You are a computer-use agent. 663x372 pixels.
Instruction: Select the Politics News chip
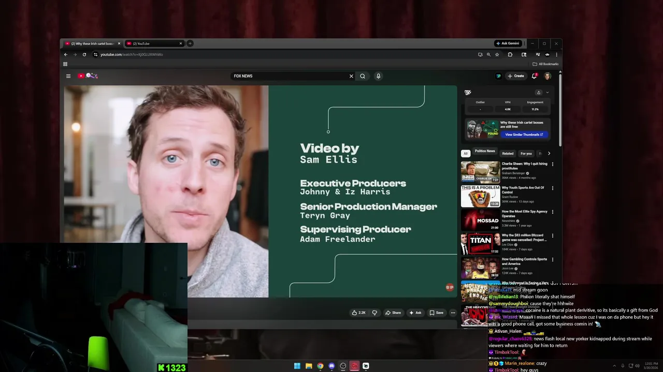[x=485, y=151]
